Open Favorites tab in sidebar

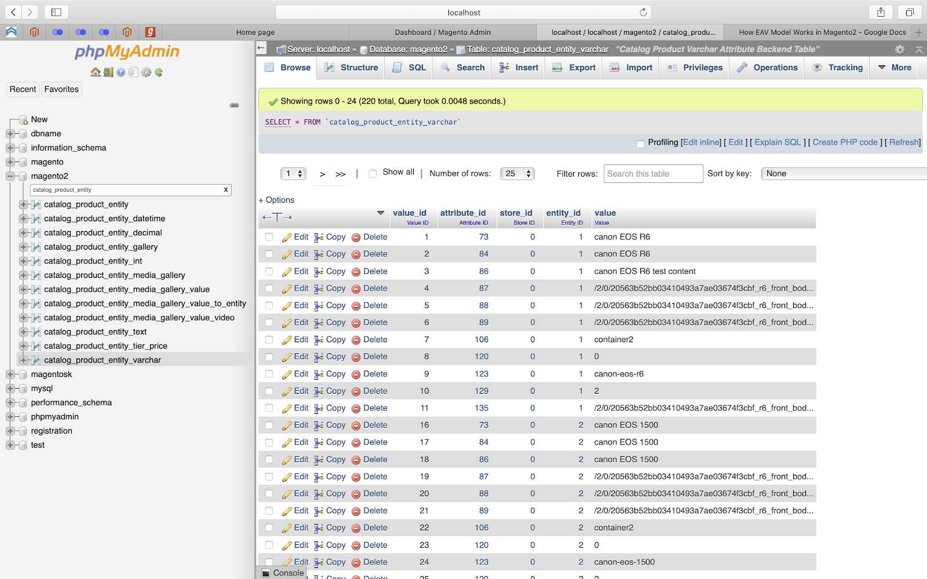[x=61, y=89]
